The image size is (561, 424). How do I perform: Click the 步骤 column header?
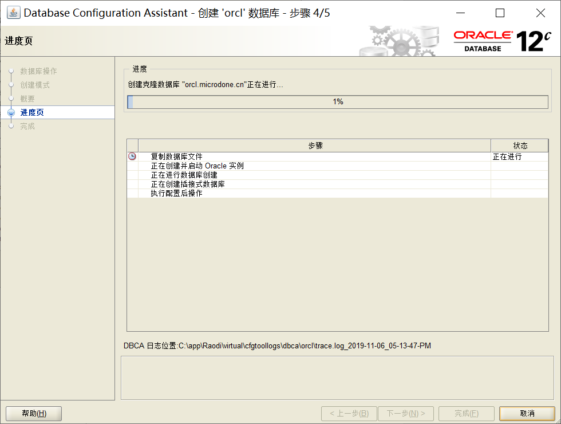[x=315, y=146]
